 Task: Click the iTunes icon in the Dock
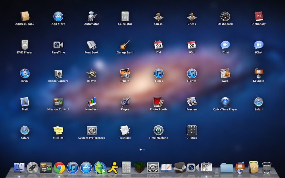click(x=73, y=167)
